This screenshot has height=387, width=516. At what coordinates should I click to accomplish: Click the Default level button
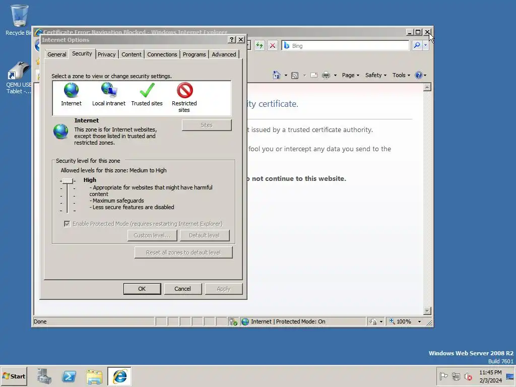[205, 235]
